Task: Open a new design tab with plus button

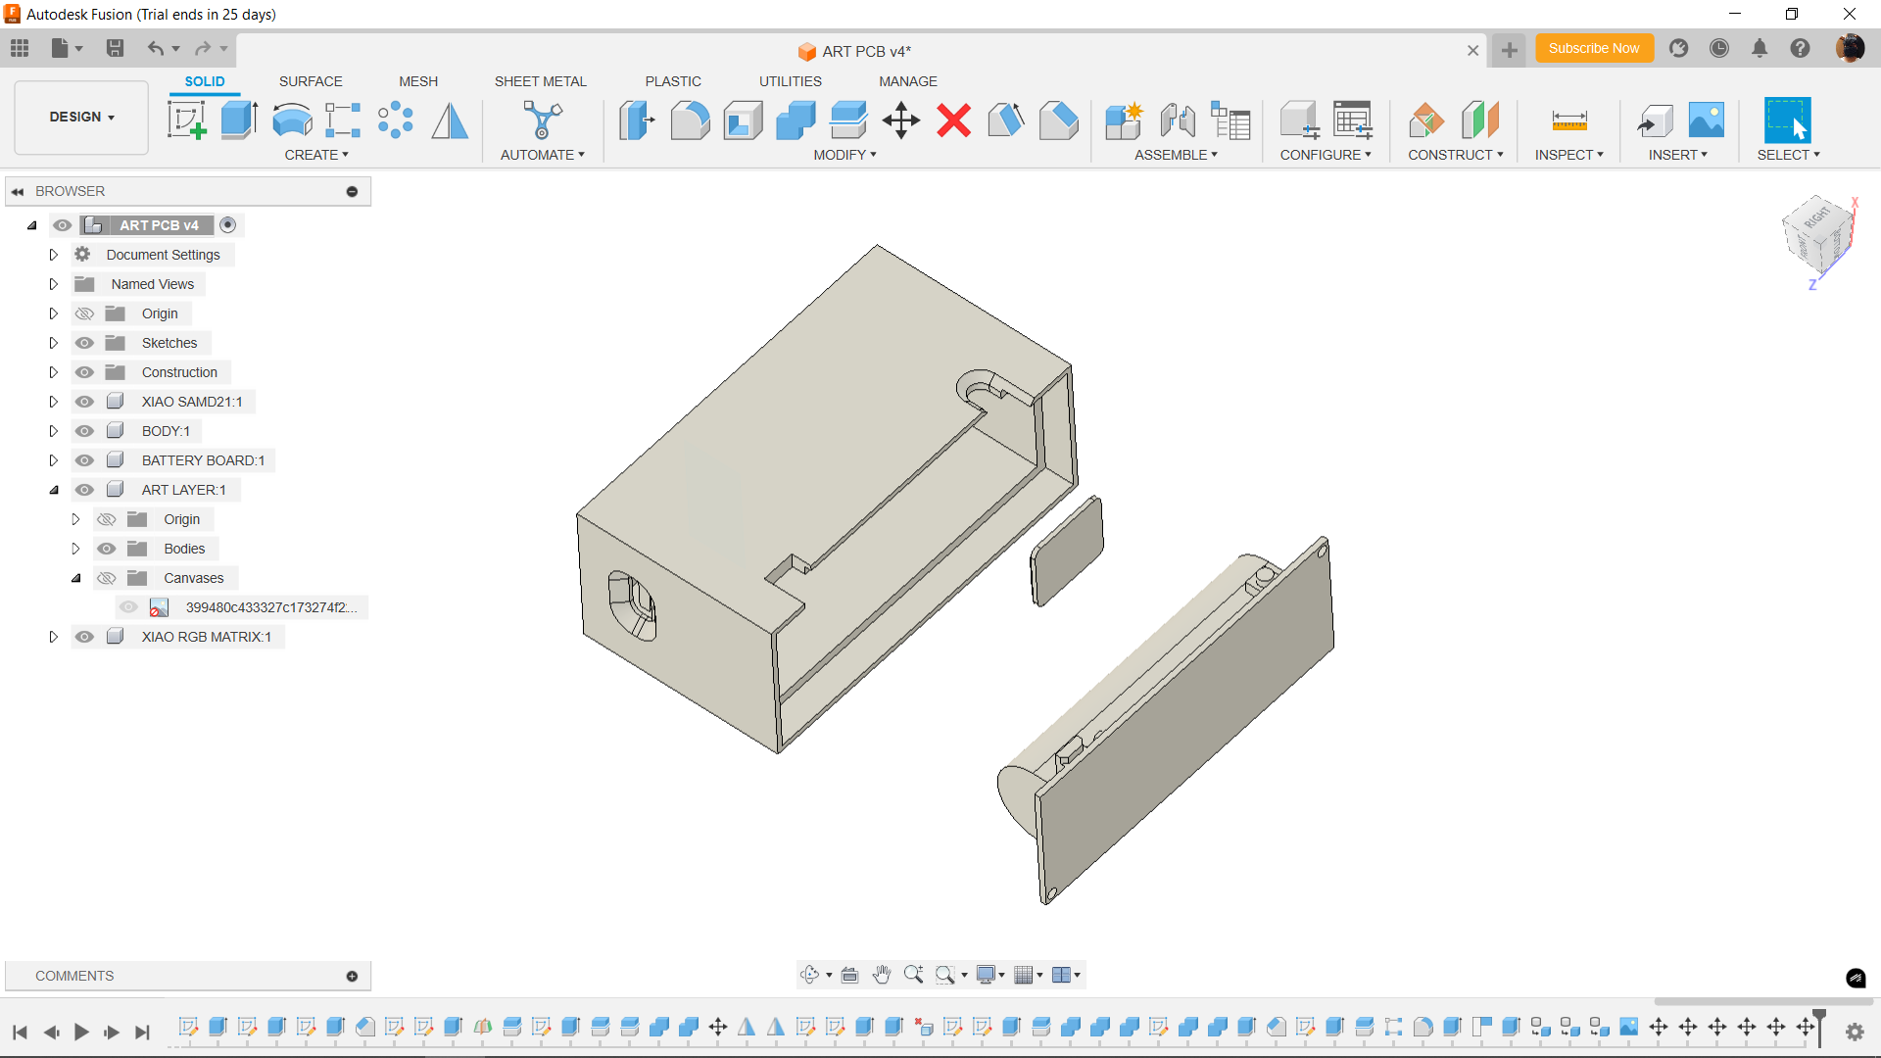Action: [x=1510, y=50]
